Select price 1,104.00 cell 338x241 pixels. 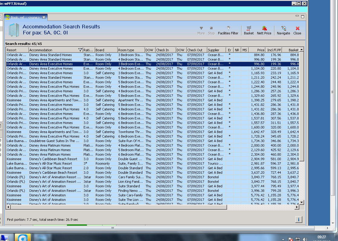(x=257, y=68)
